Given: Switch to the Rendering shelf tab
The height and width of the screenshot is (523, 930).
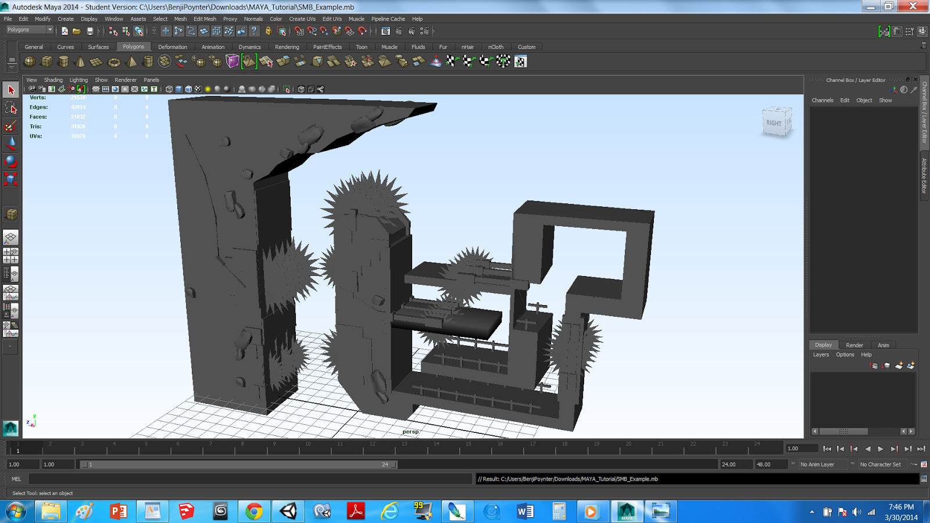Looking at the screenshot, I should pyautogui.click(x=287, y=47).
